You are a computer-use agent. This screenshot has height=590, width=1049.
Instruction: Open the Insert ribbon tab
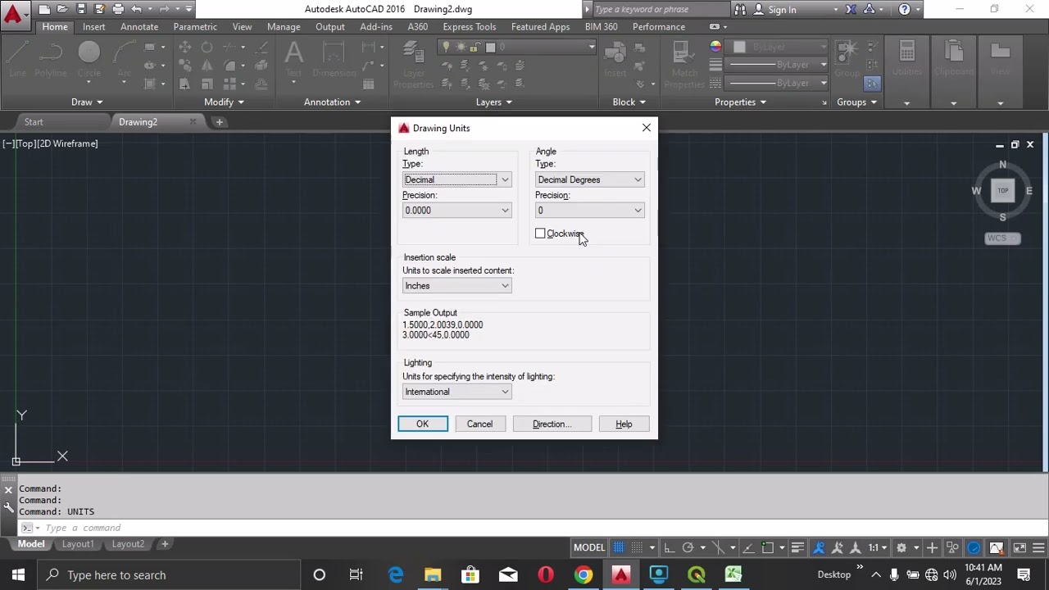tap(93, 27)
